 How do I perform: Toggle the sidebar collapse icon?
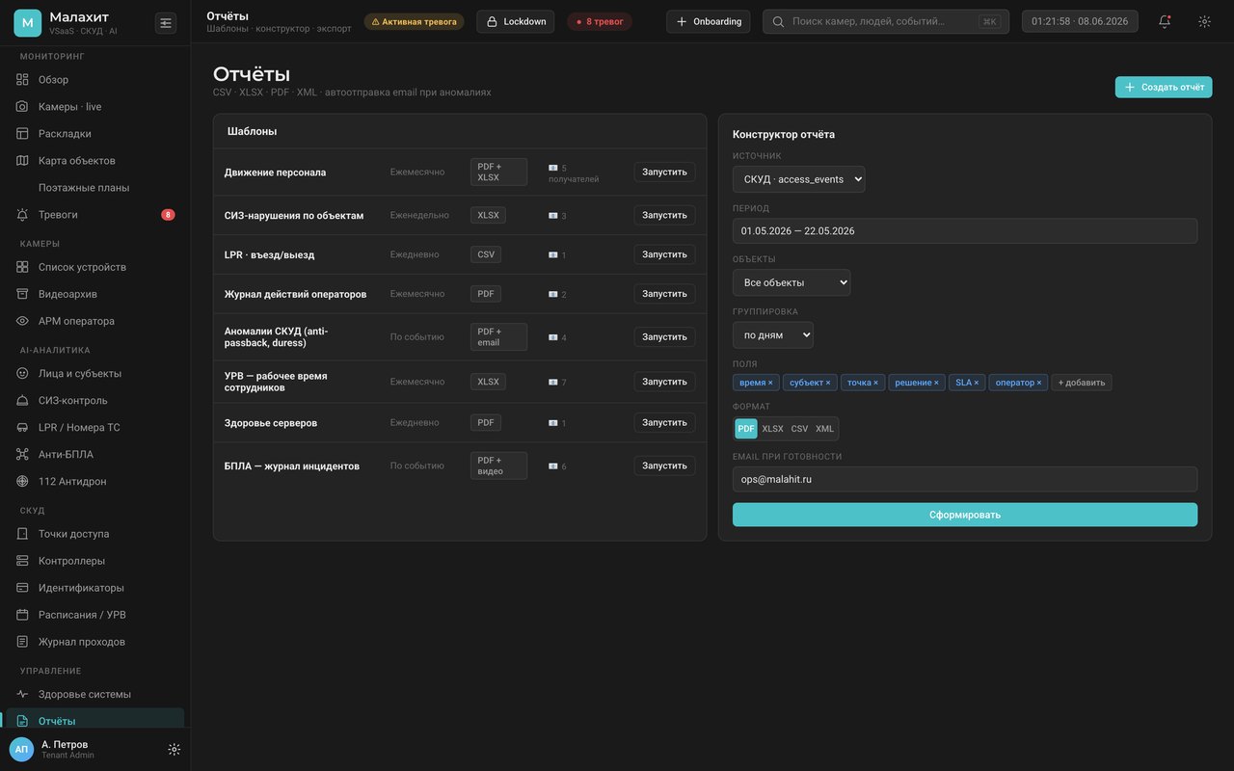166,23
